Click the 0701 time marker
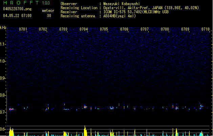Image resolution: width=213 pixels, height=136 pixels. click(23, 29)
